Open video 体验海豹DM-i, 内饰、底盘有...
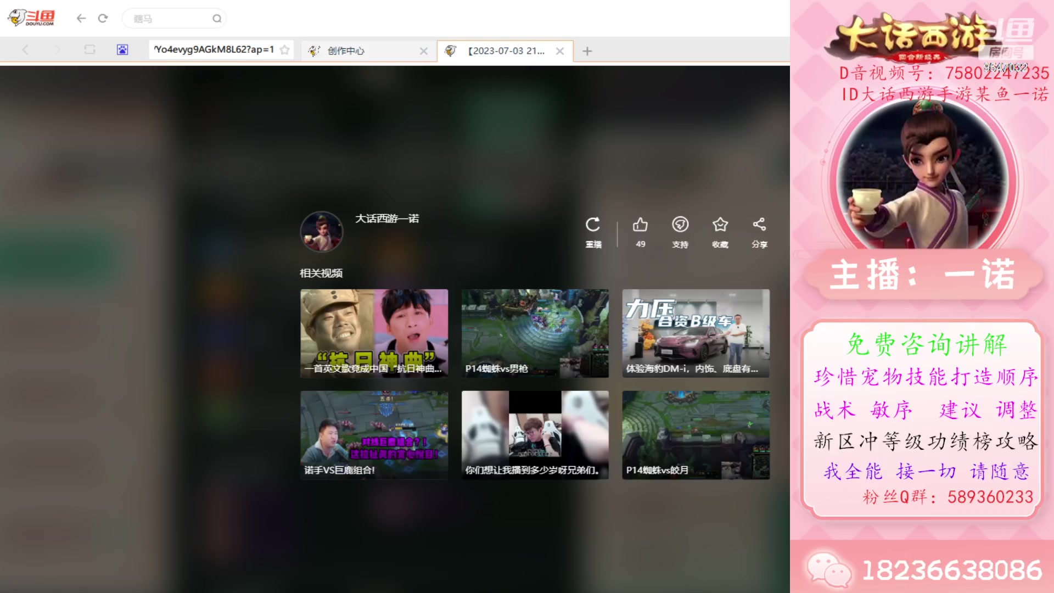Image resolution: width=1054 pixels, height=593 pixels. [696, 333]
